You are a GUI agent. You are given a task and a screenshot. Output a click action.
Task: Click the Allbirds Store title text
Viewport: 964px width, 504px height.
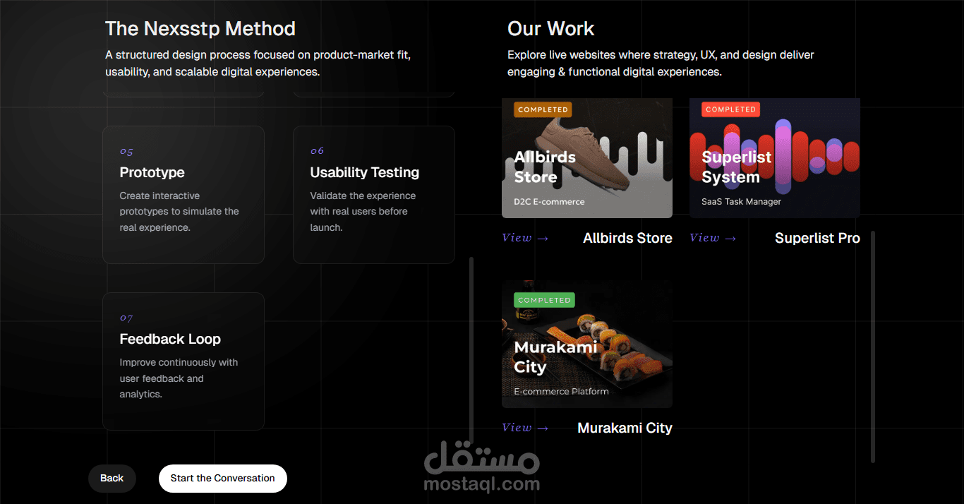coord(627,238)
